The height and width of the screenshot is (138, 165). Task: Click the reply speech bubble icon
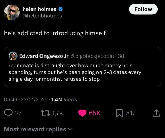pos(8,113)
